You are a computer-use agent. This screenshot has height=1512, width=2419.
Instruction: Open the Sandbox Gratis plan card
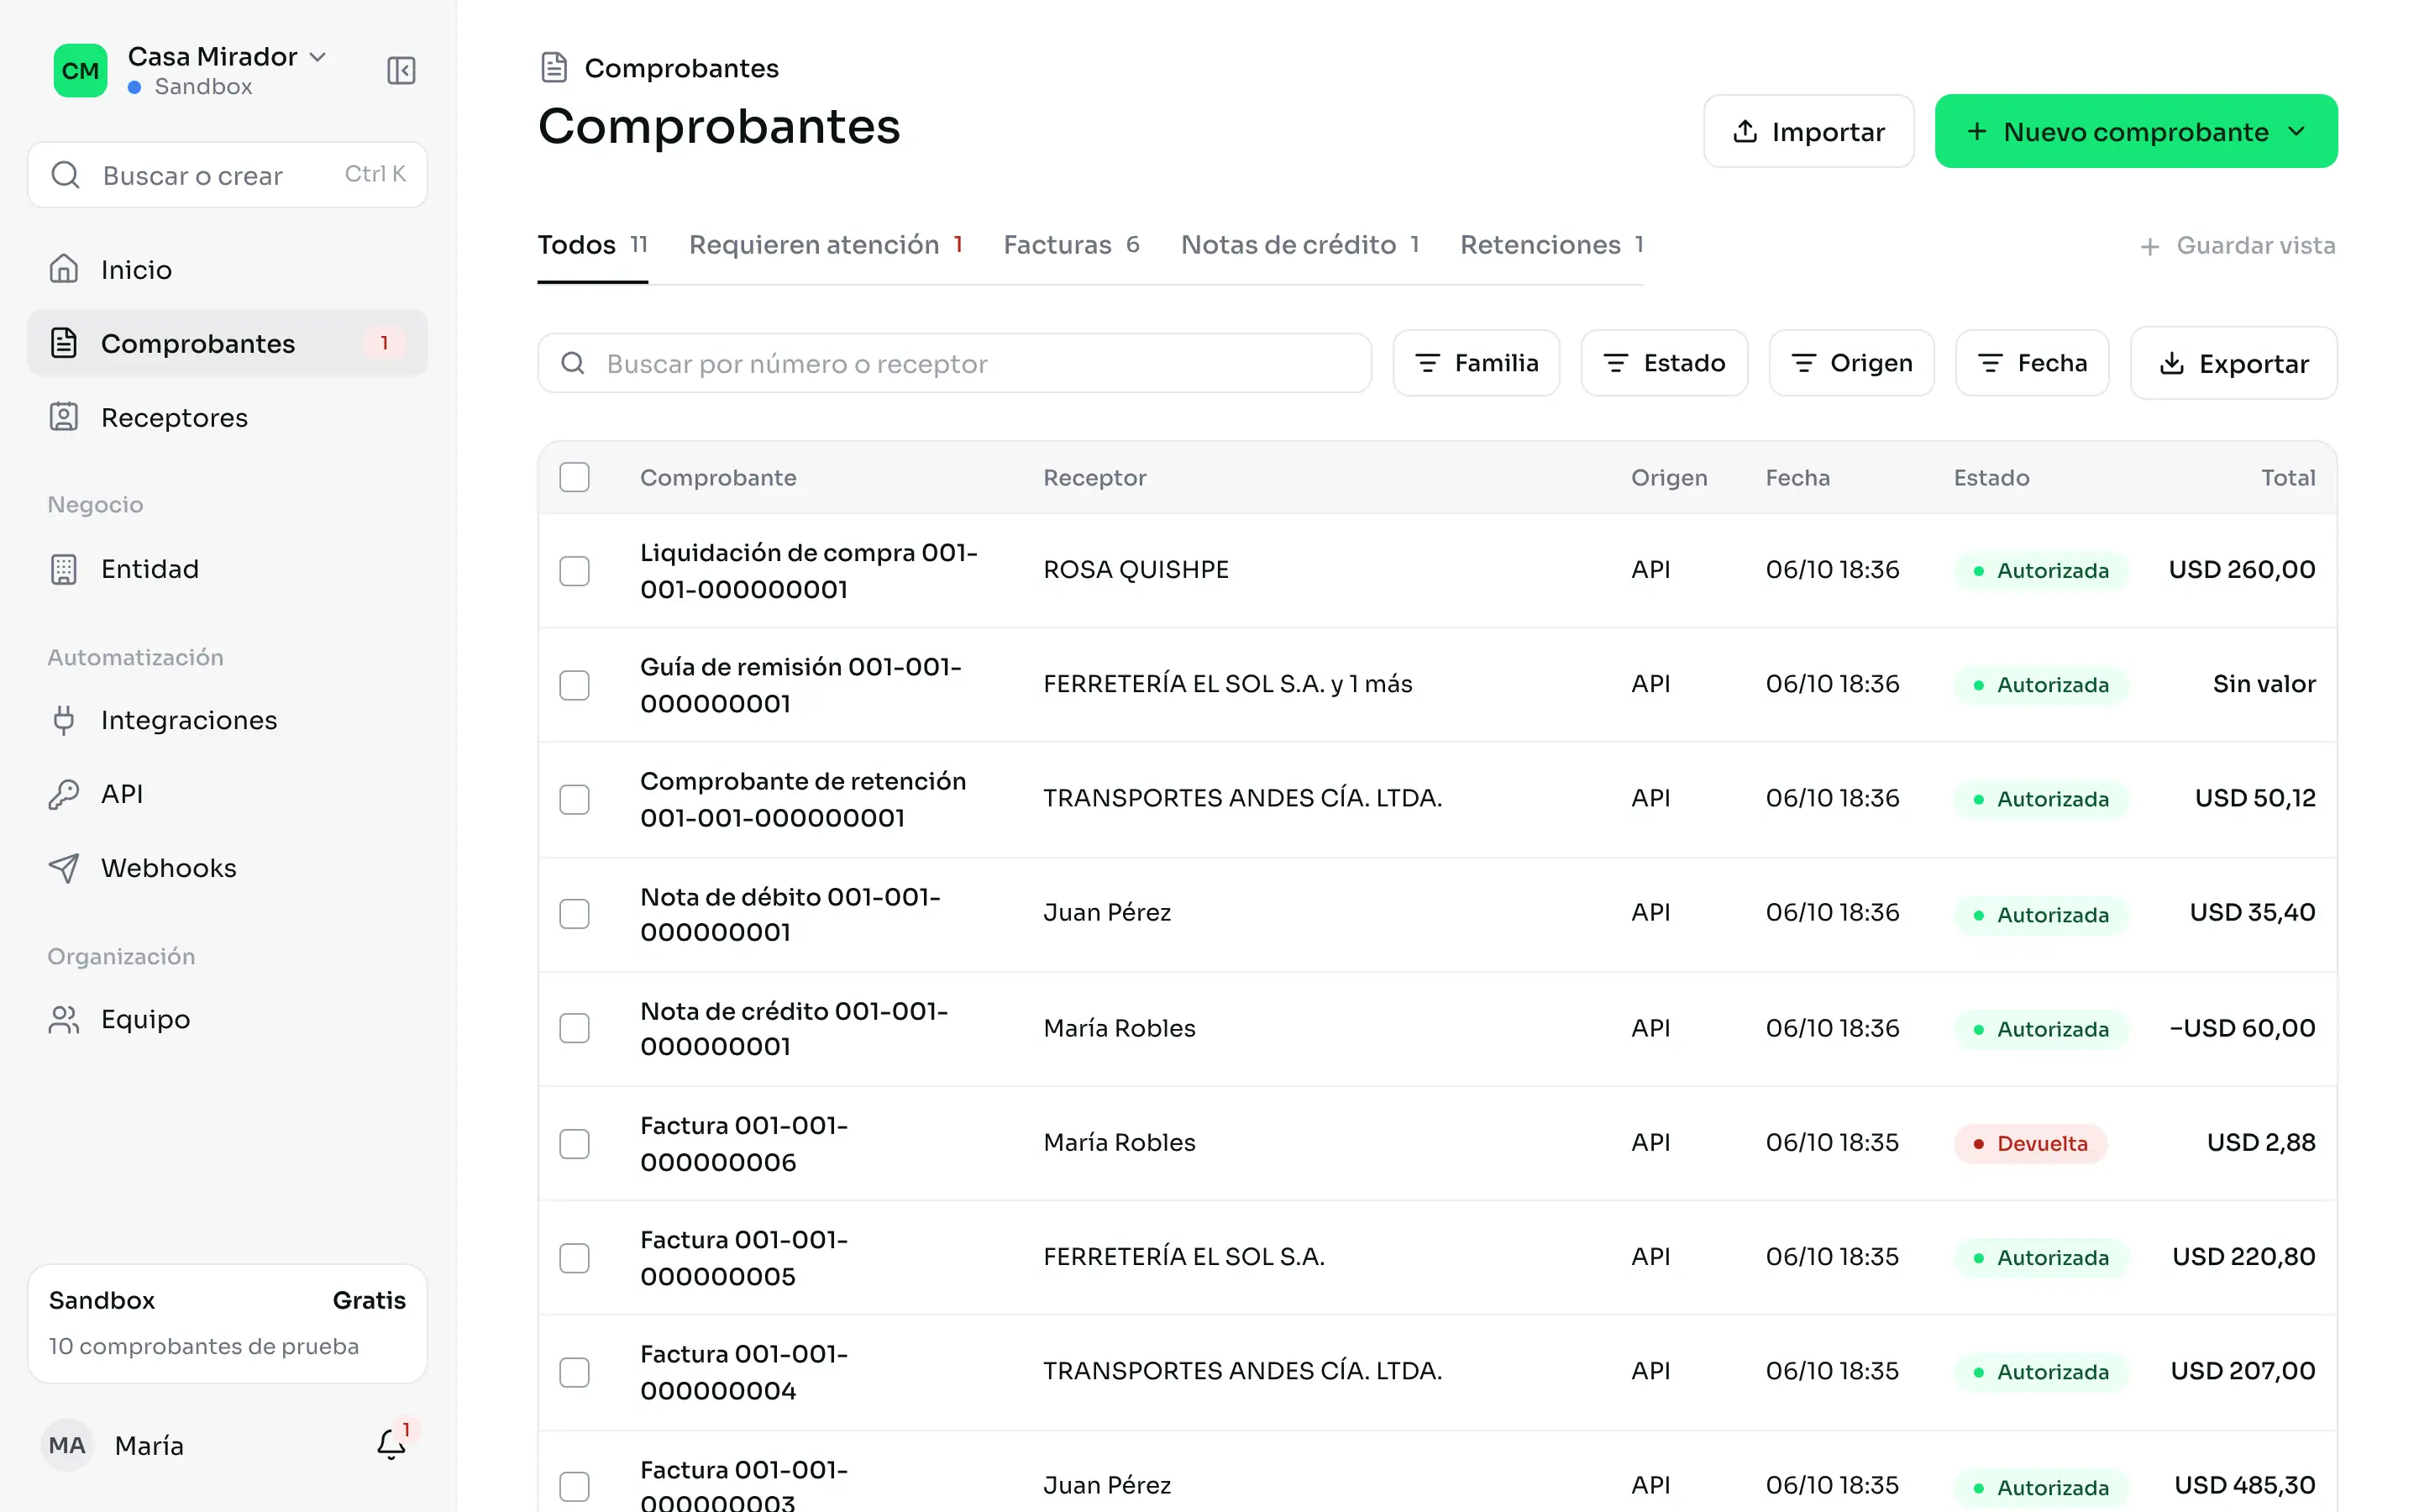(227, 1323)
